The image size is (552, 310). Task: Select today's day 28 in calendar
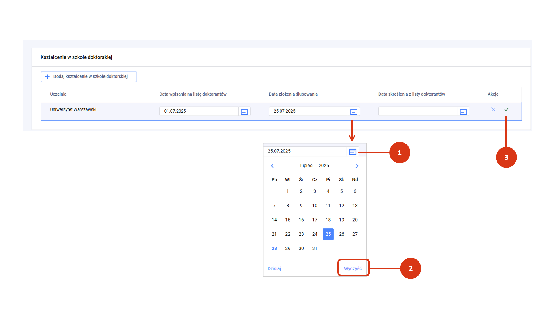[274, 249]
